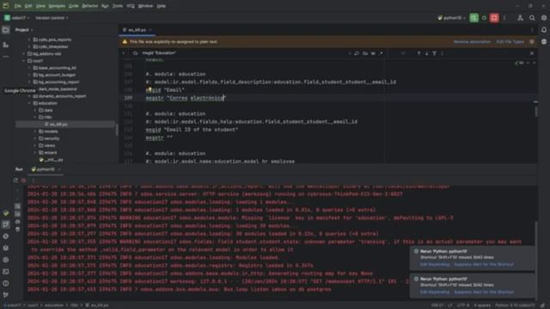
Task: Open the Tools menu
Action: pos(118,6)
